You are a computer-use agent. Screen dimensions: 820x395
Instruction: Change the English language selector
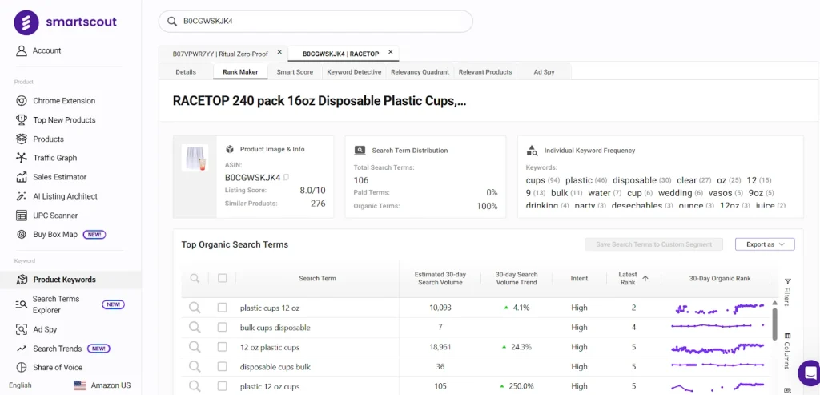20,385
